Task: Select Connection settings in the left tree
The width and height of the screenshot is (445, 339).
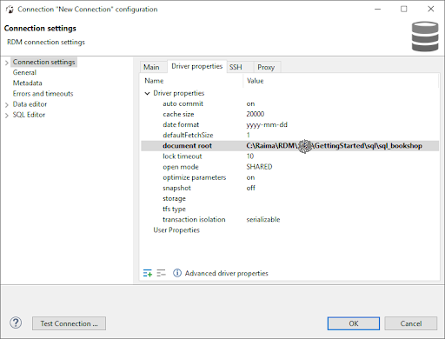Action: point(43,62)
